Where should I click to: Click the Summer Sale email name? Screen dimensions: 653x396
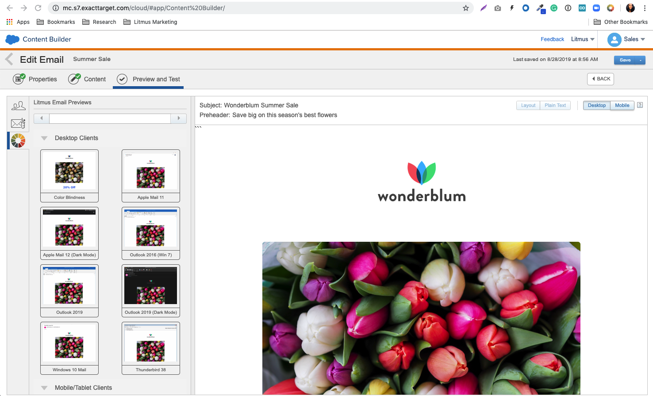(92, 59)
